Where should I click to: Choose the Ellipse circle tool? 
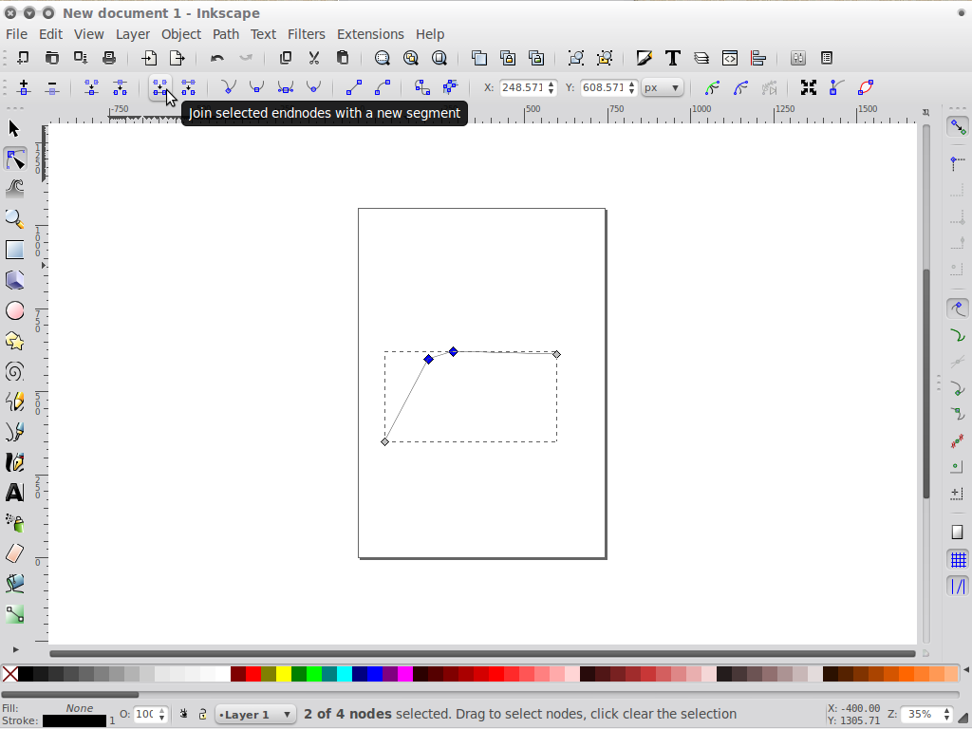15,310
